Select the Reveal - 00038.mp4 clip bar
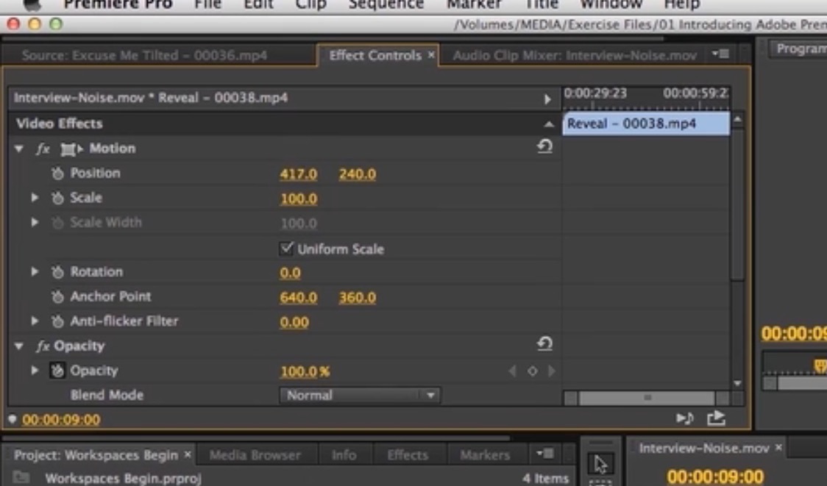 [646, 124]
